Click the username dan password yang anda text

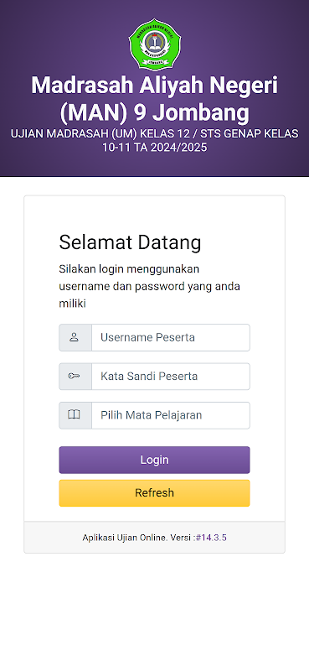point(150,287)
